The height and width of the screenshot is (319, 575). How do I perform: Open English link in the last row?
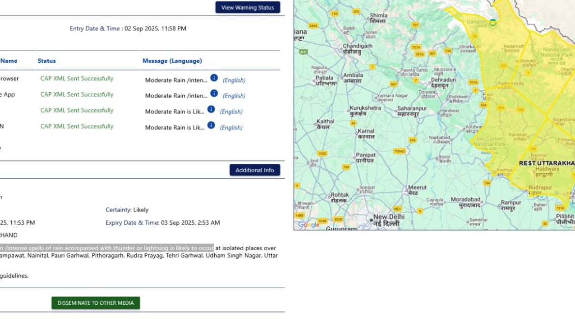pyautogui.click(x=231, y=128)
